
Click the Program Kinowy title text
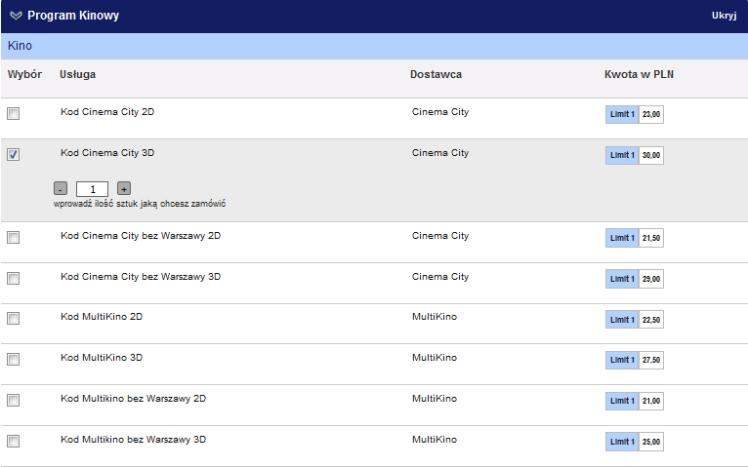[x=73, y=16]
